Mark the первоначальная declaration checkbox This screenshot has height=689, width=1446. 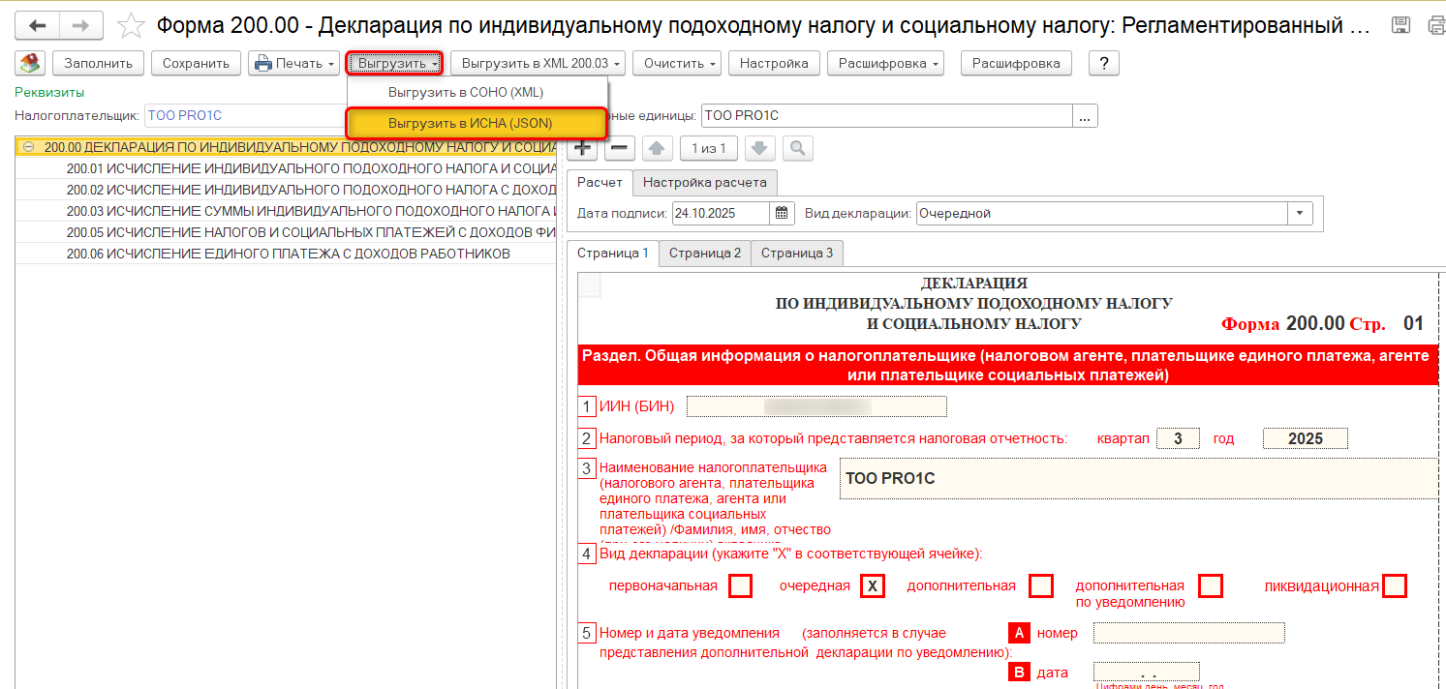(x=742, y=585)
